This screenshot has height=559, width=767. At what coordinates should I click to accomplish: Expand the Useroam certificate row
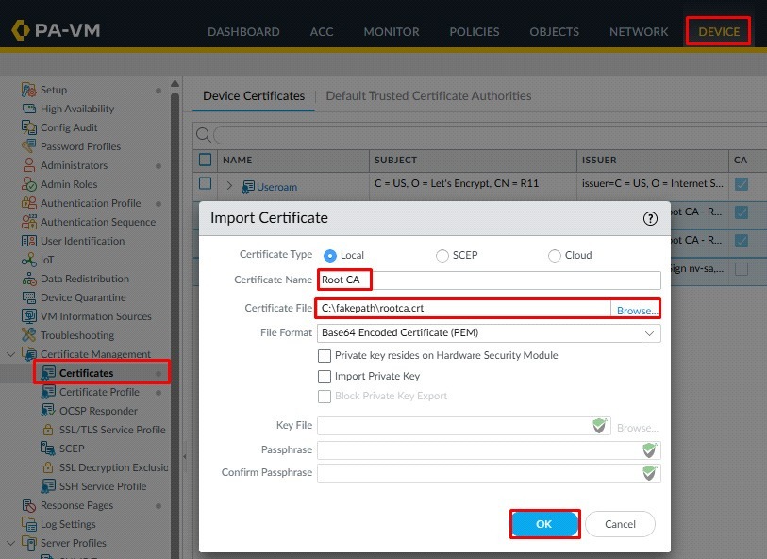coord(229,186)
